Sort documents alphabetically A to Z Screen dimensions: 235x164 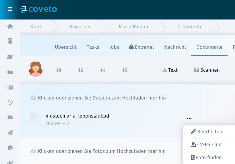pyautogui.click(x=59, y=70)
